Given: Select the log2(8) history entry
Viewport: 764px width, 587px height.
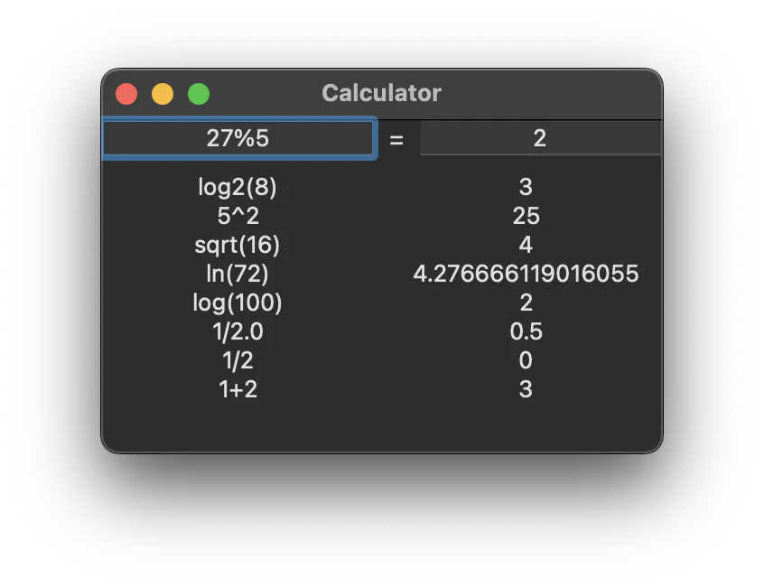Looking at the screenshot, I should point(238,187).
